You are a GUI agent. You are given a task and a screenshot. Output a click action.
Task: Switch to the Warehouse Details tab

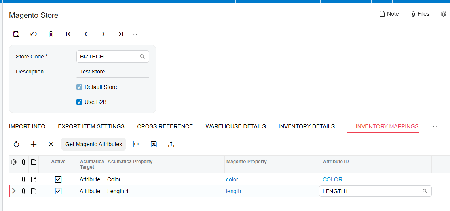tap(235, 126)
